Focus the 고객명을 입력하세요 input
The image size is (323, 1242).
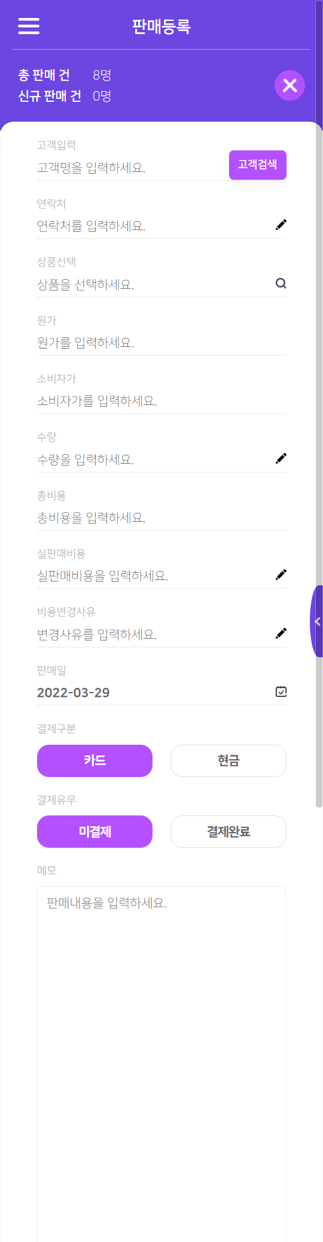132,168
